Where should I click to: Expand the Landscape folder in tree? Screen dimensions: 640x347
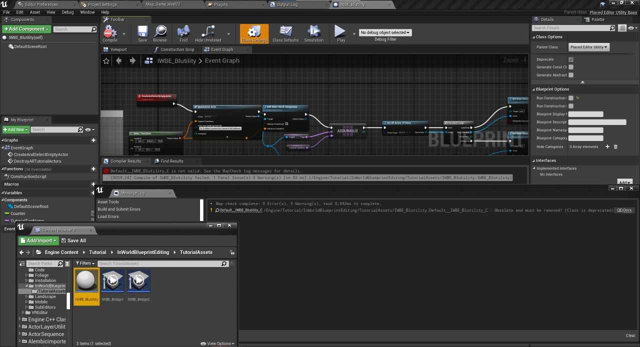[26, 296]
